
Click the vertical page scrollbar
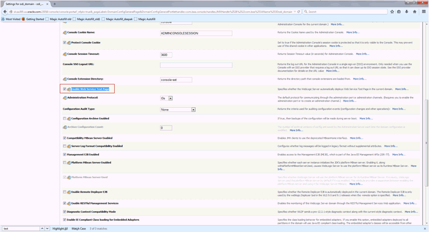[x=426, y=143]
